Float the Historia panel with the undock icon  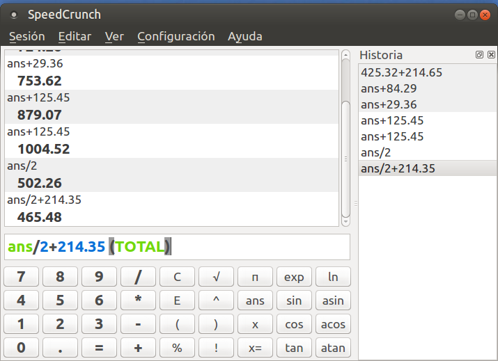coord(479,54)
